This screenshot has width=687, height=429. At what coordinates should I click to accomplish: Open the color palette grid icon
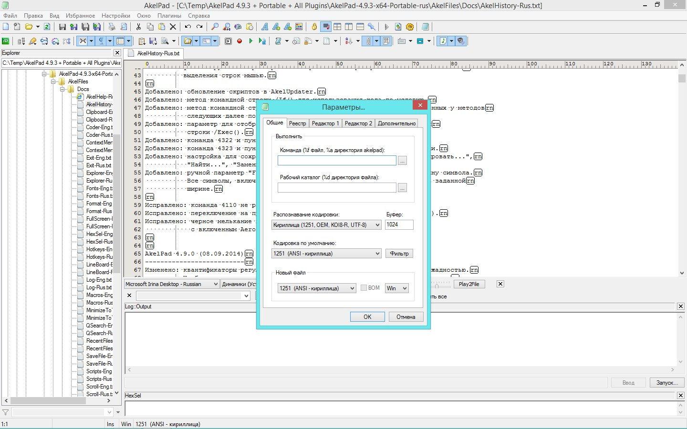pos(299,27)
